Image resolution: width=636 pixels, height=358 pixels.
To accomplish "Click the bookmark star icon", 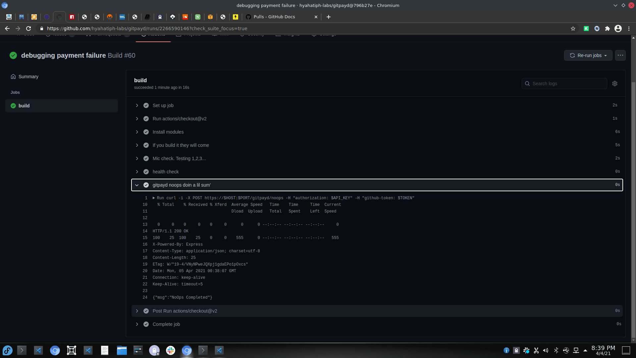I will coord(573,29).
